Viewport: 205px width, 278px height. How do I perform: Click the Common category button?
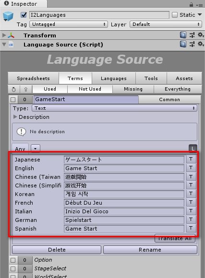169,100
